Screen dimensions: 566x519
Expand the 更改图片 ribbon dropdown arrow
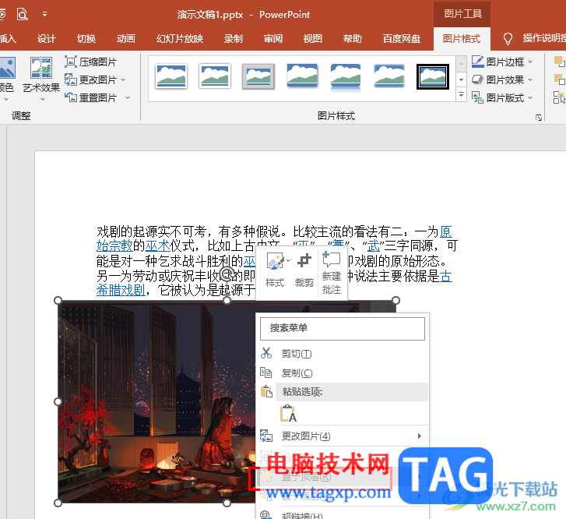(124, 79)
